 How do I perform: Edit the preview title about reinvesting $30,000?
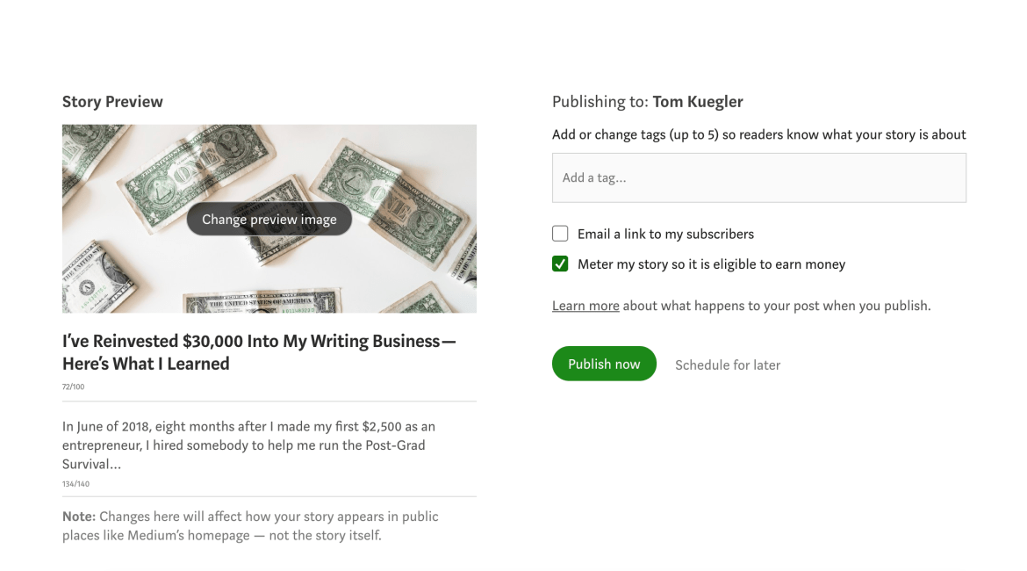[259, 352]
